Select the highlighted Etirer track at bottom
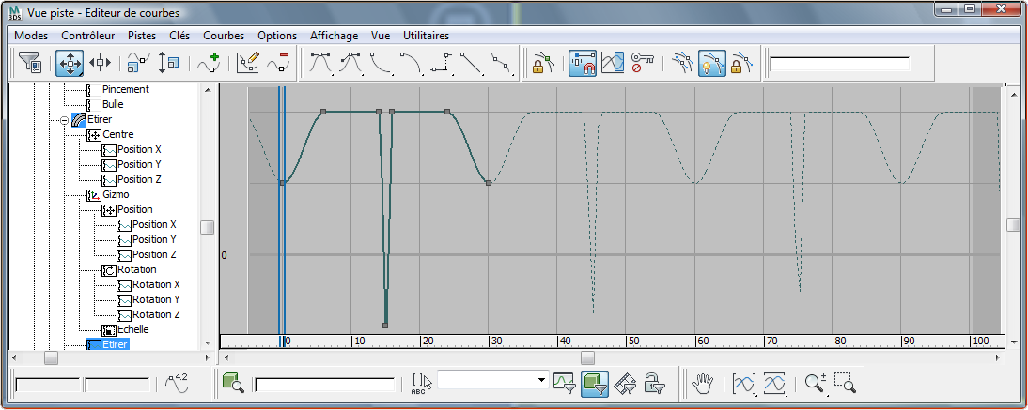The width and height of the screenshot is (1028, 410). coord(116,343)
